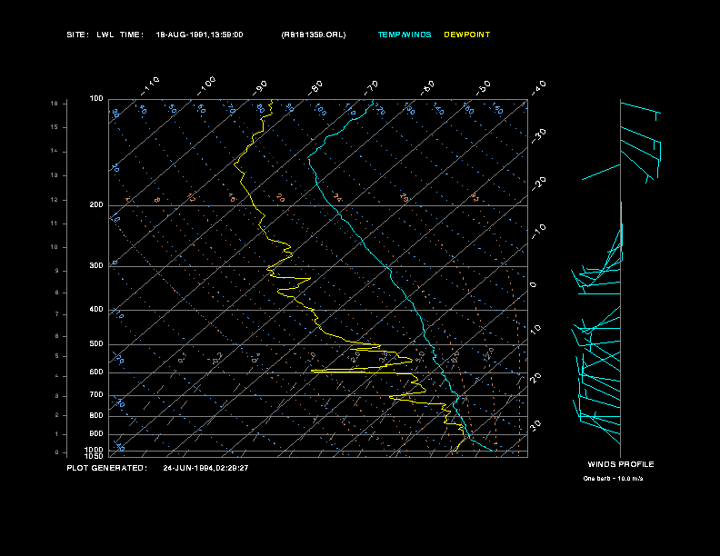The width and height of the screenshot is (720, 556).
Task: Click the -30 isotherm label on right edge
Action: click(x=539, y=136)
